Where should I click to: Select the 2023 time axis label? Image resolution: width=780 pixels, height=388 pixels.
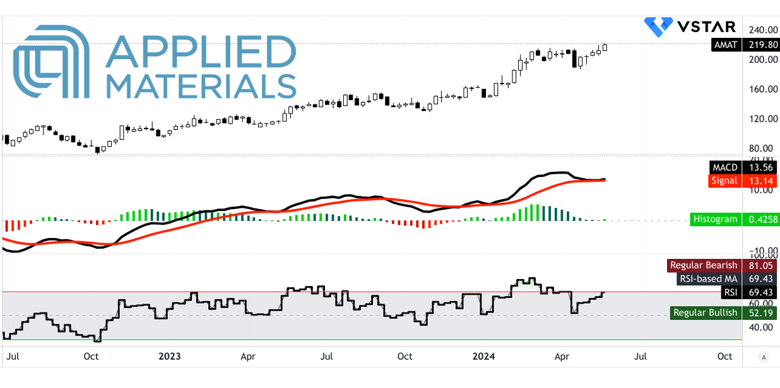(x=170, y=357)
